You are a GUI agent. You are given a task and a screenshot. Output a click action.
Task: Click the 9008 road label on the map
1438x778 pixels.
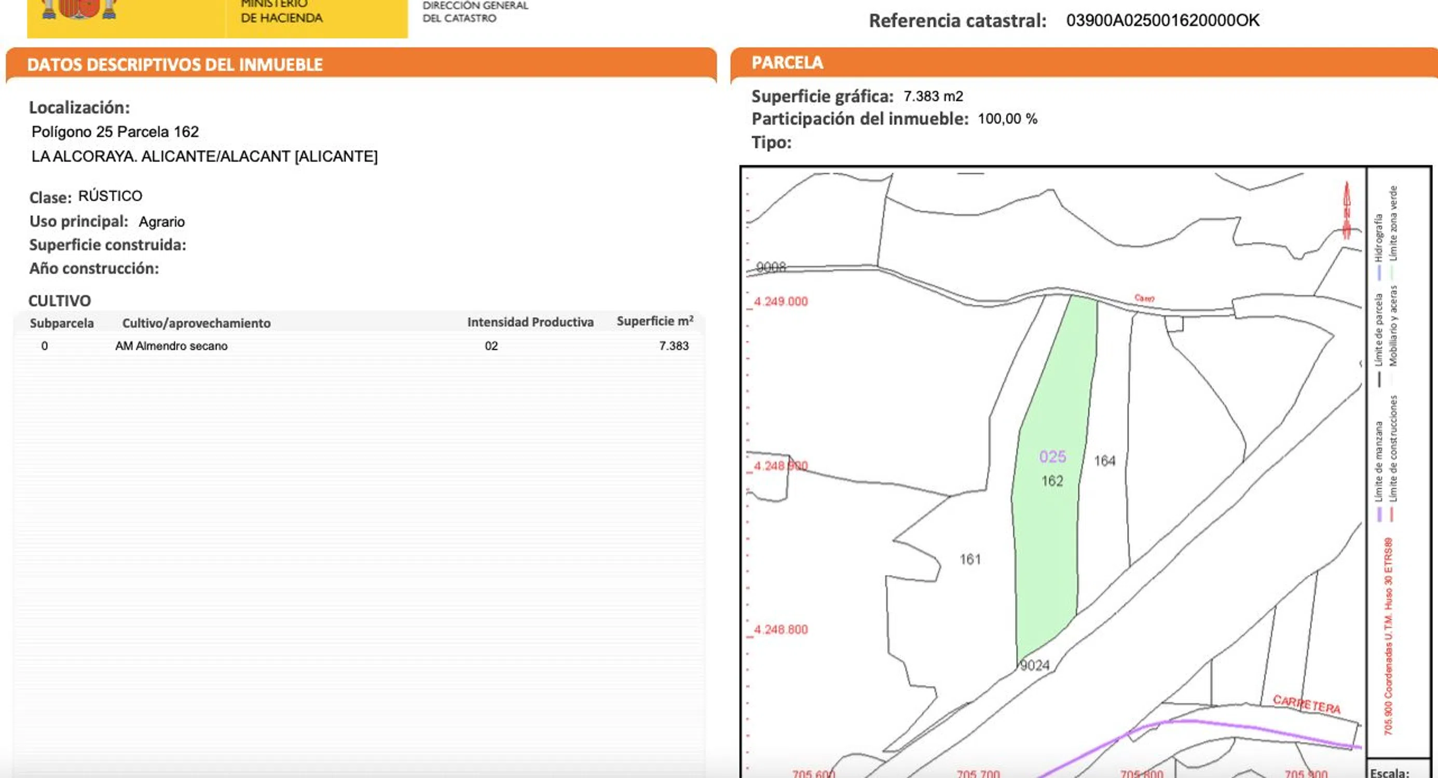(x=771, y=267)
